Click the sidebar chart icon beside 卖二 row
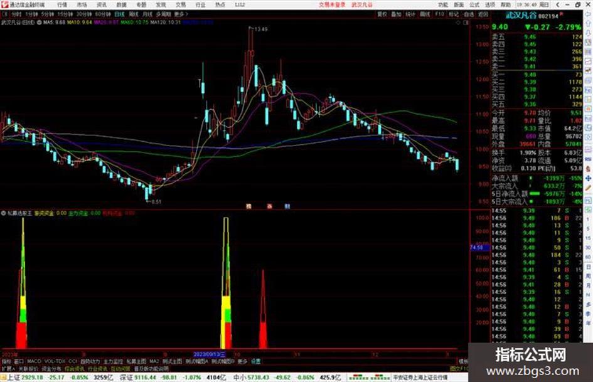The height and width of the screenshot is (382, 593). click(x=589, y=61)
